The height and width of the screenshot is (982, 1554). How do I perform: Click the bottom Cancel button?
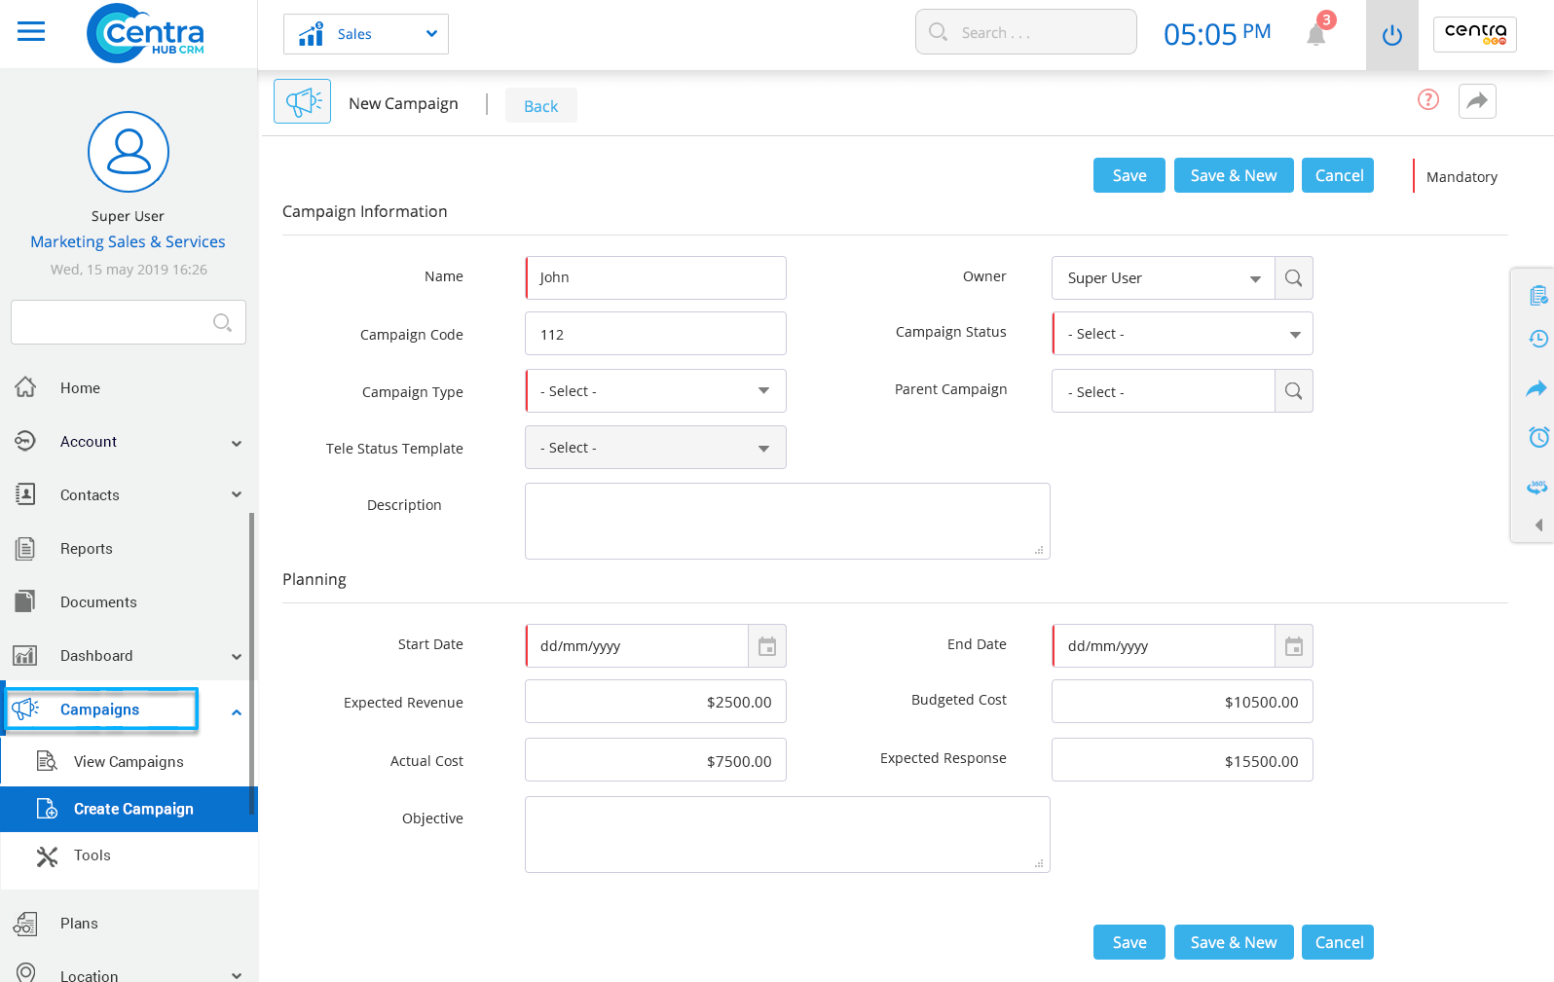pos(1338,942)
